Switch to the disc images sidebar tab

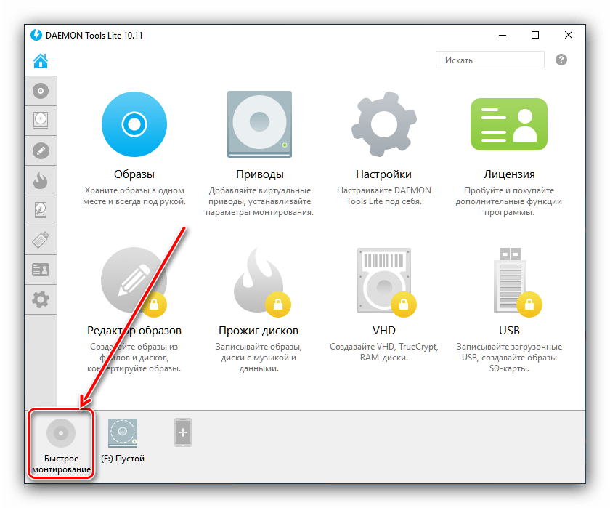point(41,92)
